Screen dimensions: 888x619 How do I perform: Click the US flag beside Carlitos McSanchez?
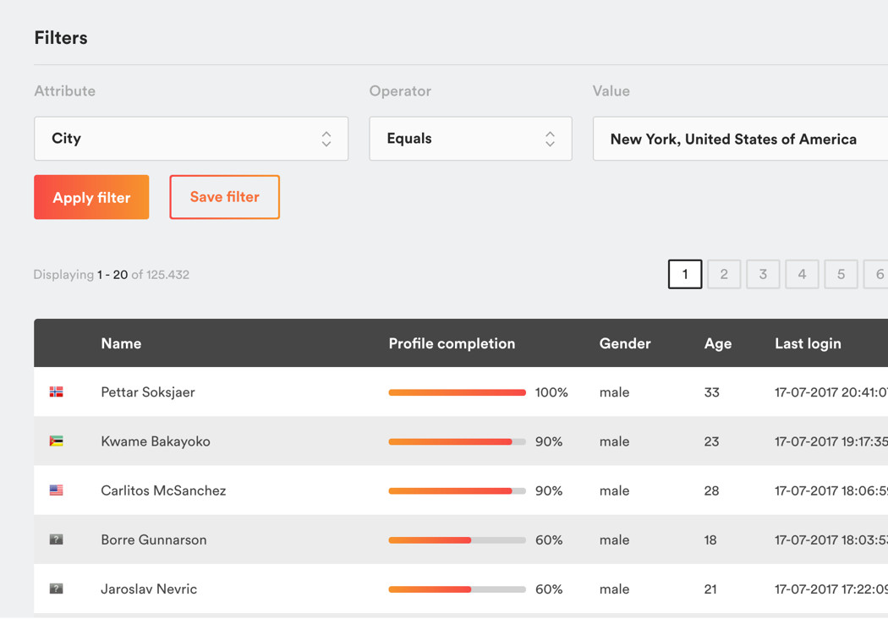click(x=56, y=490)
